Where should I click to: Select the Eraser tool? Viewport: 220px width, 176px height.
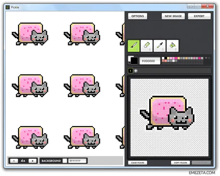tap(147, 46)
